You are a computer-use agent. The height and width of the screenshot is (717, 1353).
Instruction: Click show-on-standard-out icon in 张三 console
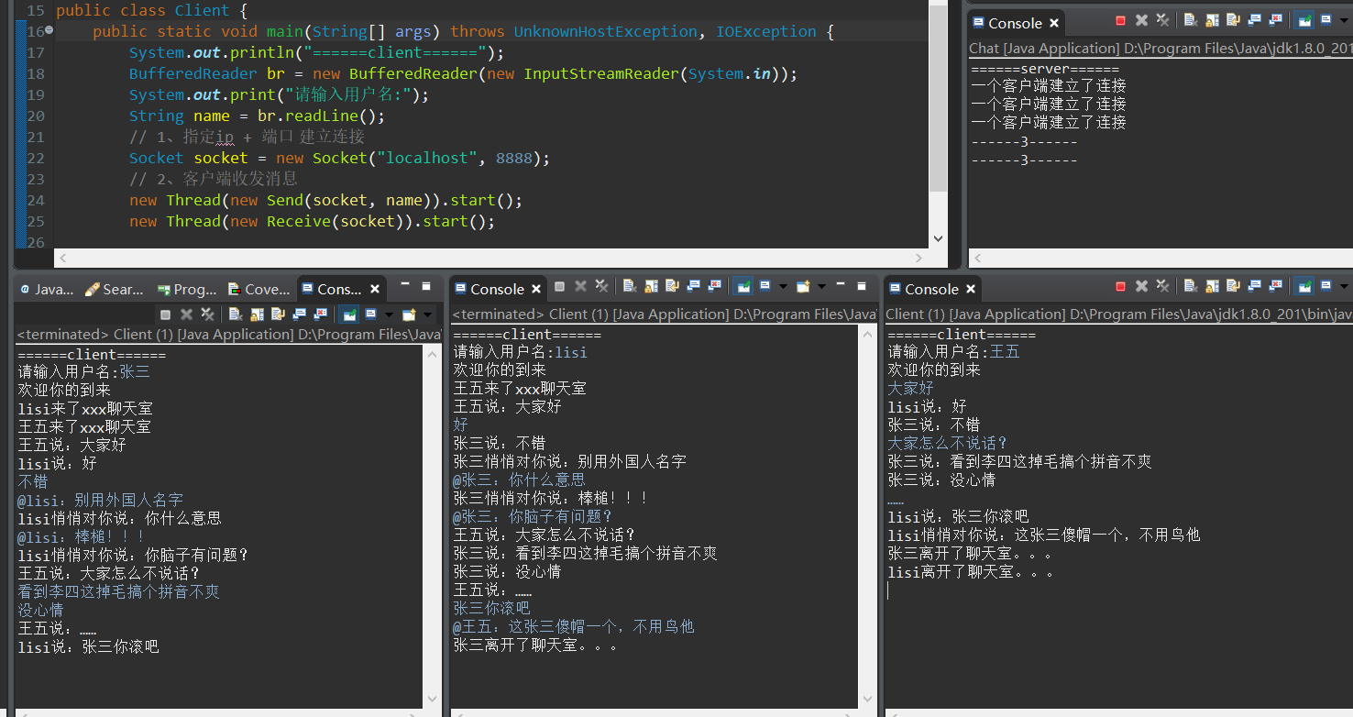(299, 314)
